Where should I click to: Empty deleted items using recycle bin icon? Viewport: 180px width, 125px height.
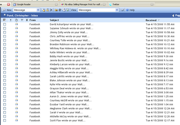point(68,10)
